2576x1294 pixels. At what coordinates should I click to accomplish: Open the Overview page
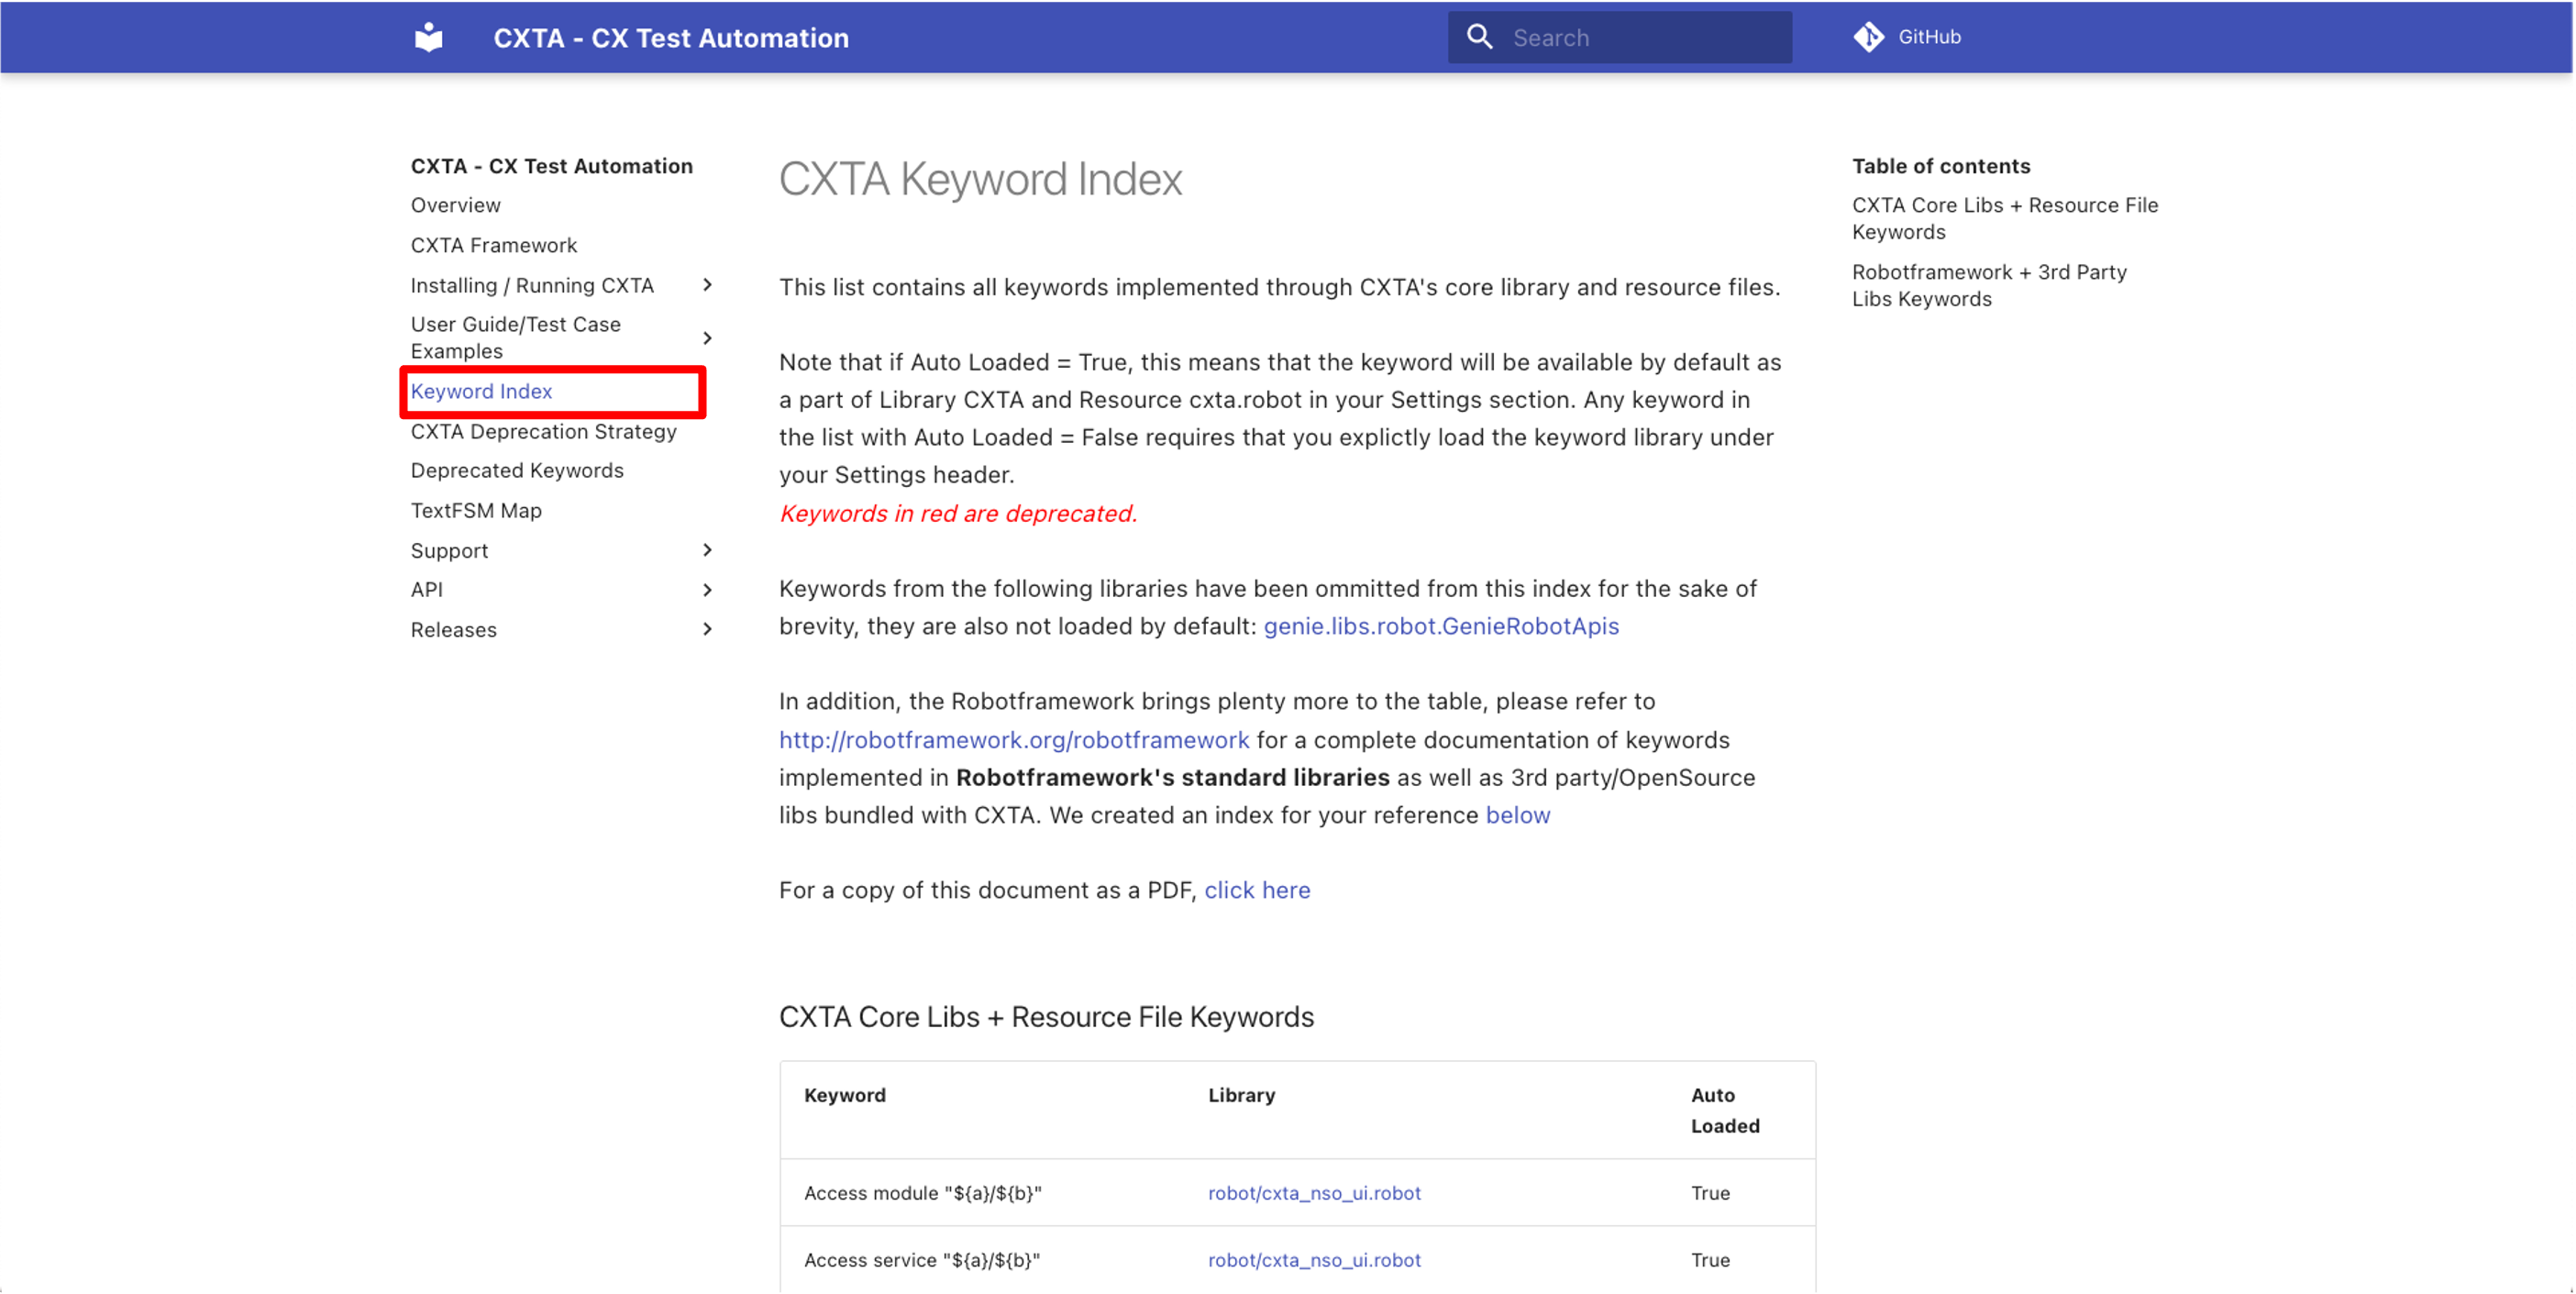(x=456, y=205)
